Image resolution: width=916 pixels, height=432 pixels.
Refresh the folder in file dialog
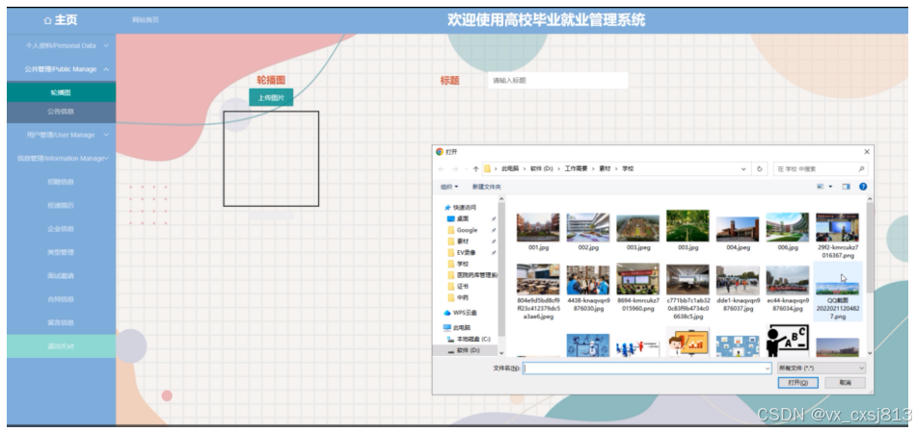coord(760,169)
